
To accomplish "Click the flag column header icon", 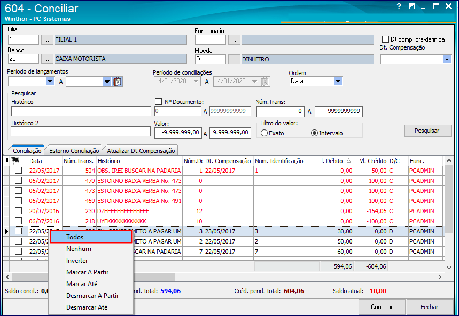I will (x=15, y=160).
